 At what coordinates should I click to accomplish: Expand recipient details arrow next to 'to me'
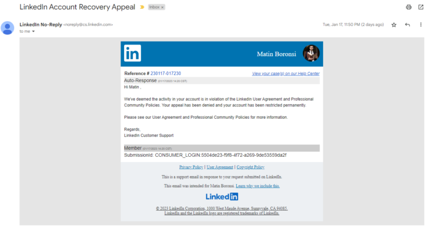(x=33, y=32)
